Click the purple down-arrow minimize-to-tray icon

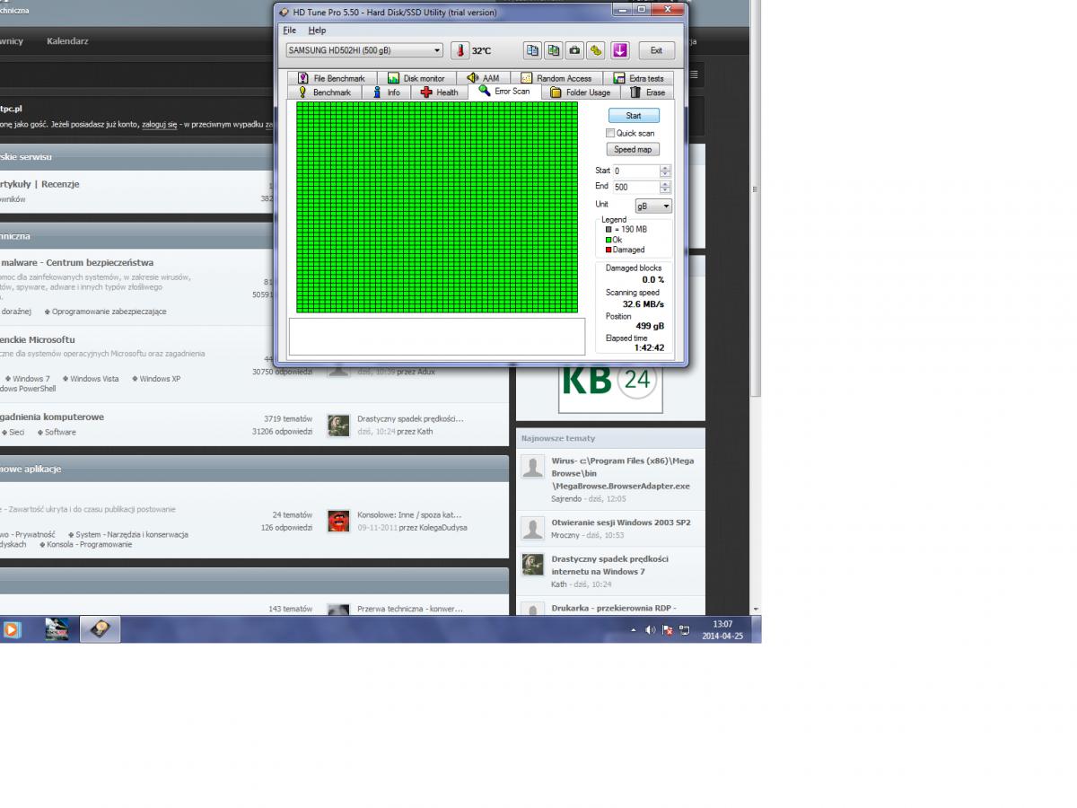(x=620, y=50)
